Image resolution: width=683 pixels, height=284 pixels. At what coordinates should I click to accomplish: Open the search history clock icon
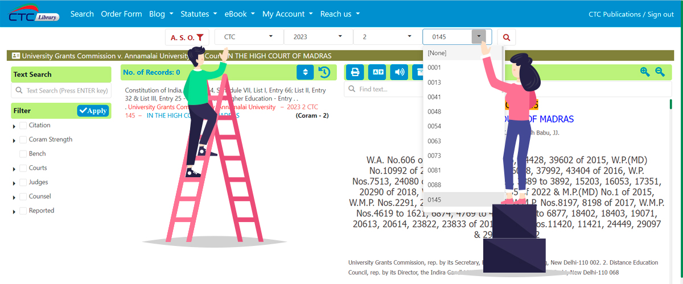tap(324, 72)
